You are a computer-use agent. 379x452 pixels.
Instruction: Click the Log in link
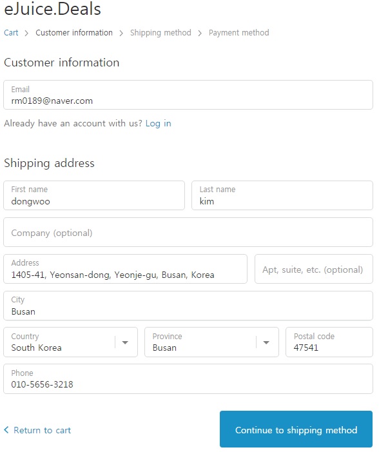(158, 123)
